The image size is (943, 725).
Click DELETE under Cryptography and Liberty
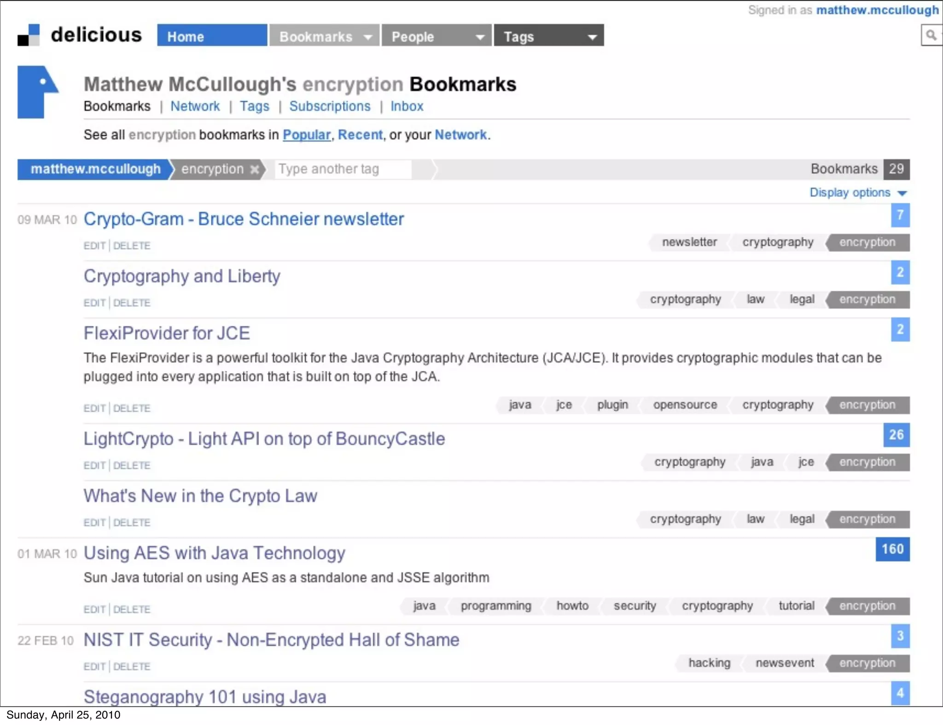[x=132, y=303]
